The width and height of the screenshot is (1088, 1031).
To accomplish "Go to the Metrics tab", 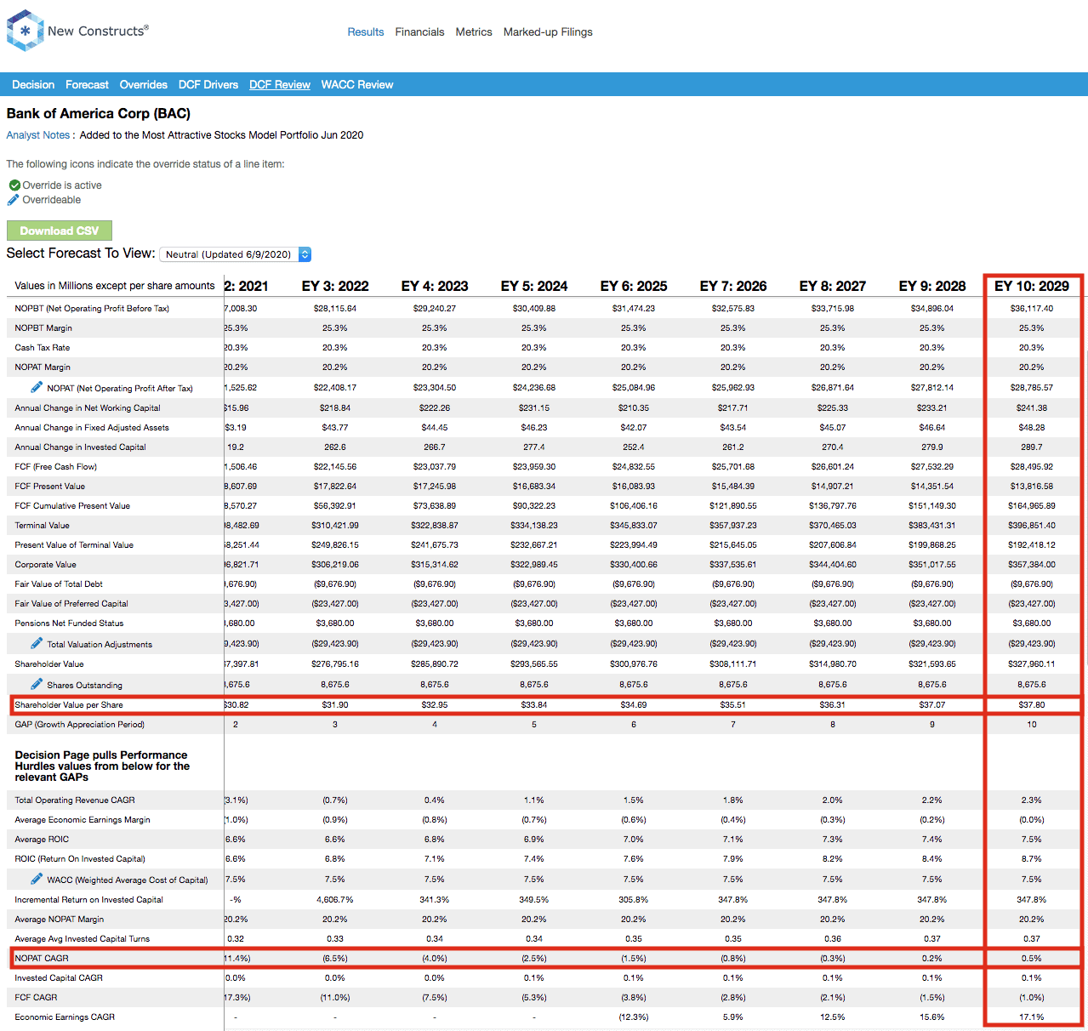I will (x=474, y=32).
